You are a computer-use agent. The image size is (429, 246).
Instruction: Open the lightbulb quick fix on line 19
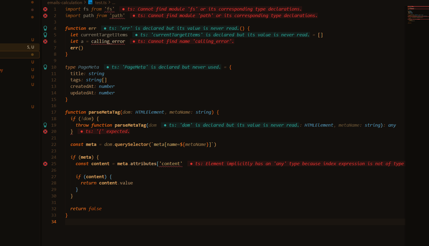tap(45, 125)
